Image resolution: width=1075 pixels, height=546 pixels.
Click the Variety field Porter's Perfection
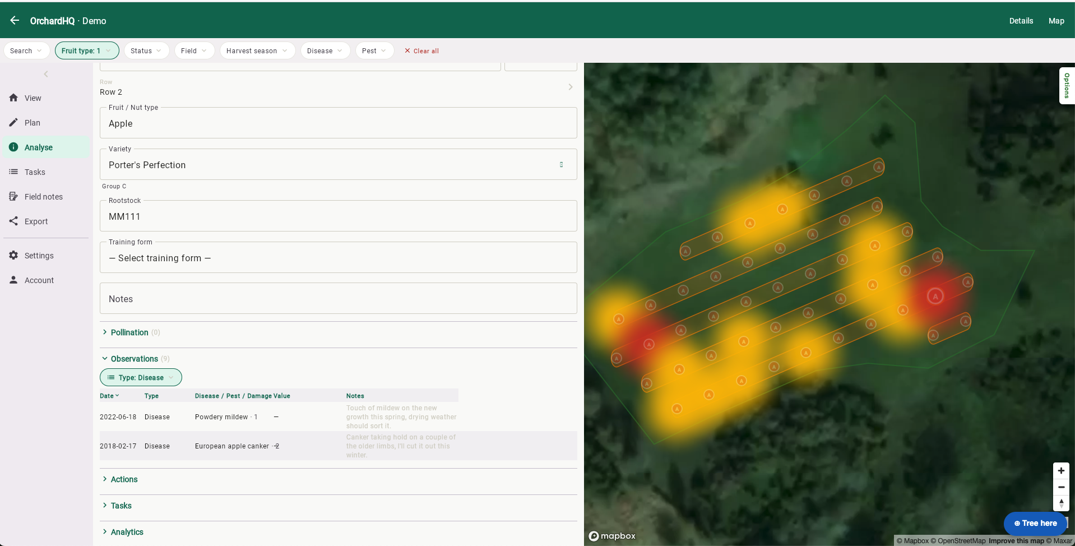[x=338, y=164]
